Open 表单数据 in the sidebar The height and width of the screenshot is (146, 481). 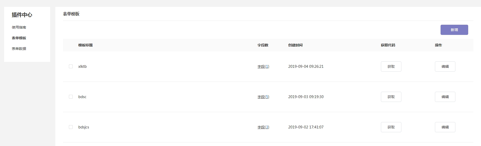pos(19,49)
